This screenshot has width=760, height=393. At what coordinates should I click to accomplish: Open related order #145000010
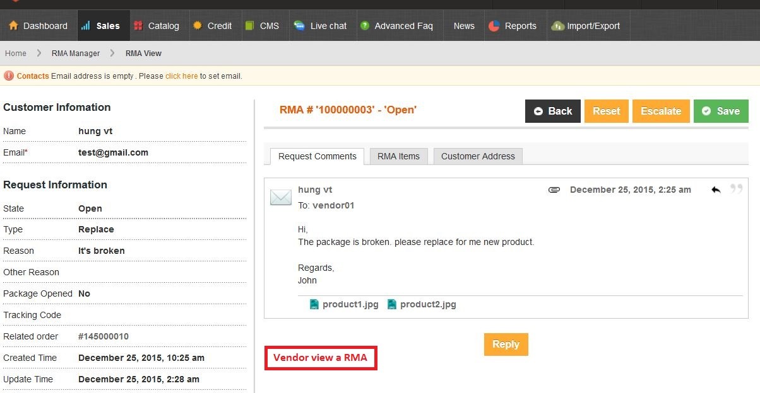pos(104,336)
